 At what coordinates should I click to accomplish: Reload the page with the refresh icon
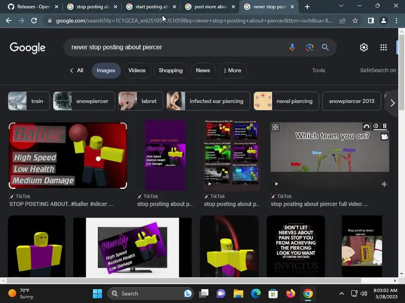point(34,21)
